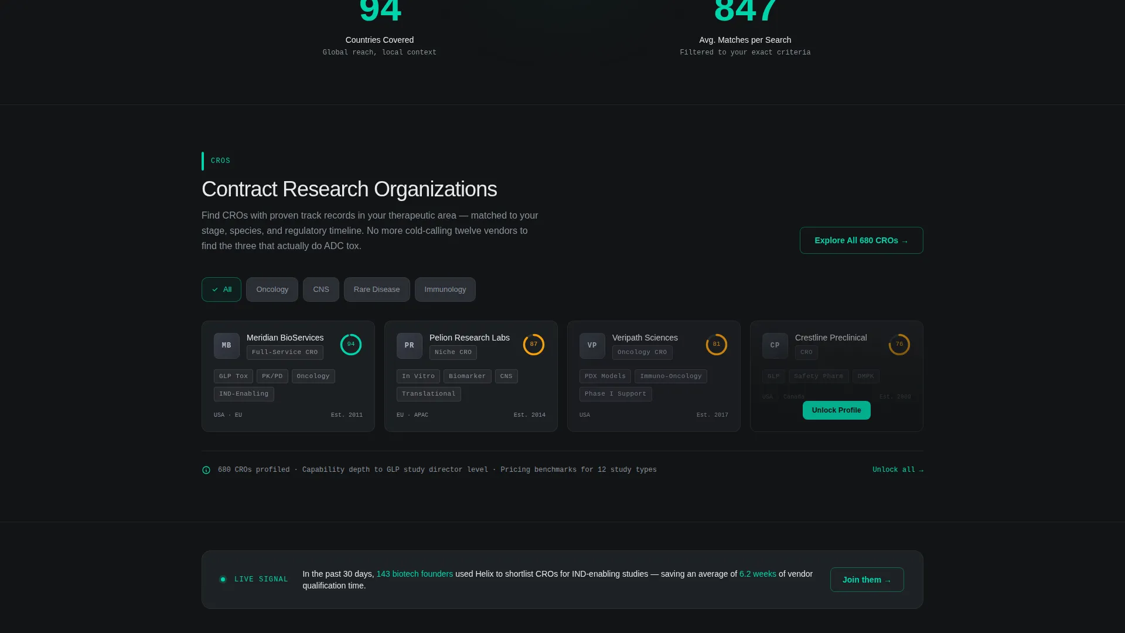Click the Countries Covered stat label
This screenshot has height=633, width=1125.
pyautogui.click(x=380, y=40)
